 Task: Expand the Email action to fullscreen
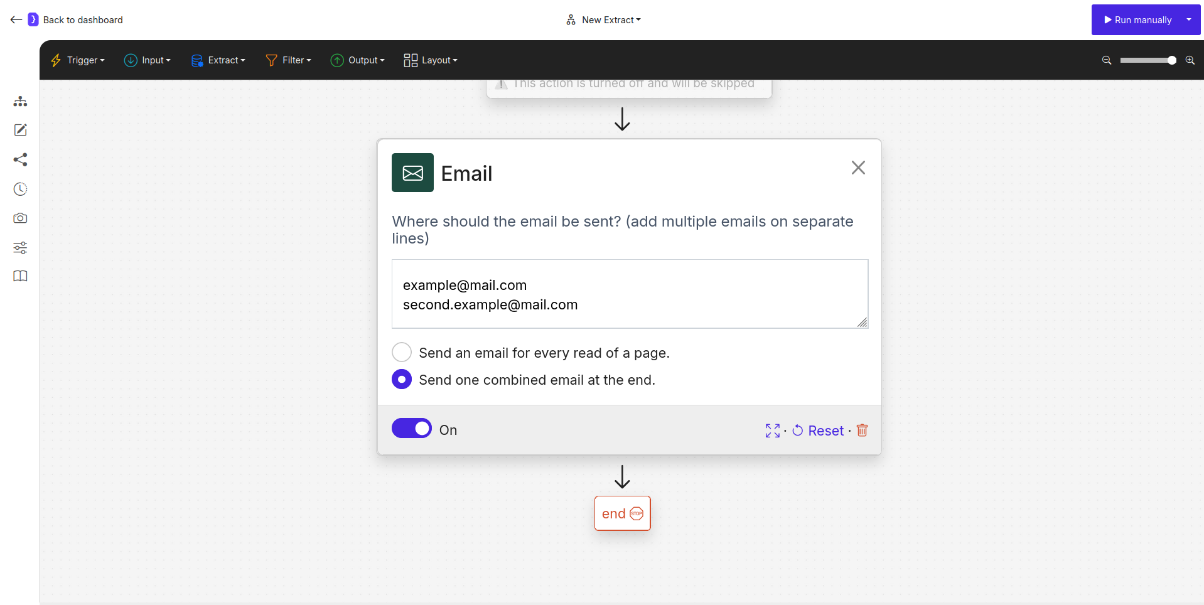772,431
